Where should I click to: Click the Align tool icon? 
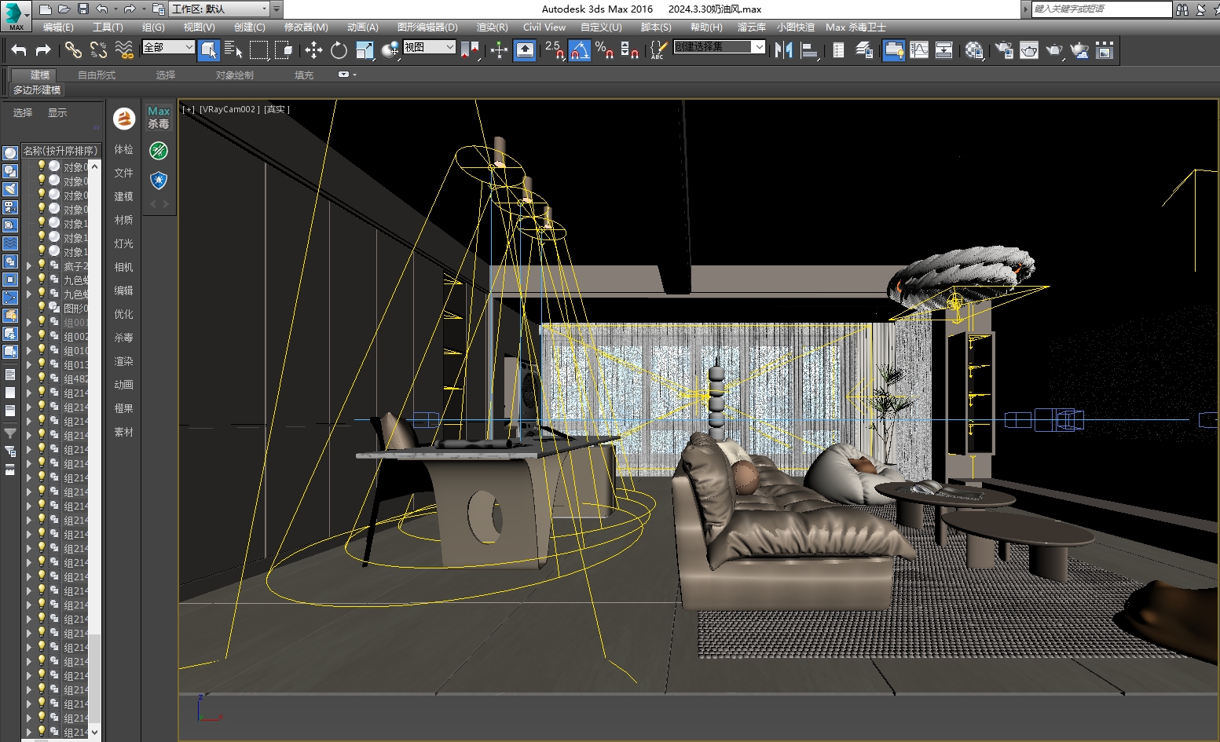809,50
